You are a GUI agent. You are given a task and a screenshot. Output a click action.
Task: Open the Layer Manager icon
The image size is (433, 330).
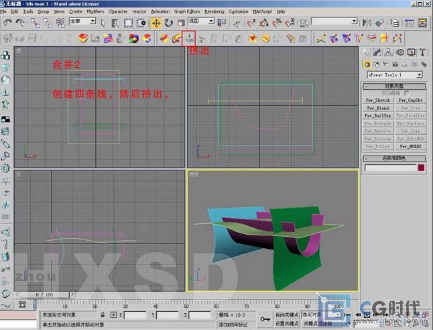(395, 23)
